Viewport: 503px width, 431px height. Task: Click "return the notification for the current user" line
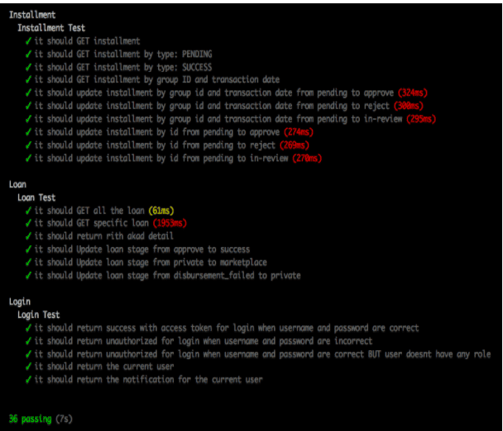point(148,380)
